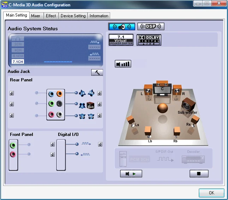This screenshot has height=200, width=228.
Task: Click the center C speaker in room
Action: pos(162,83)
